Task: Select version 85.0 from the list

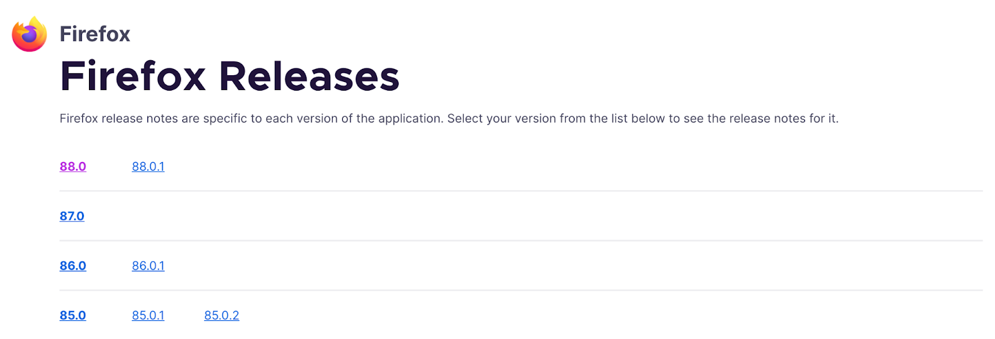Action: tap(73, 315)
